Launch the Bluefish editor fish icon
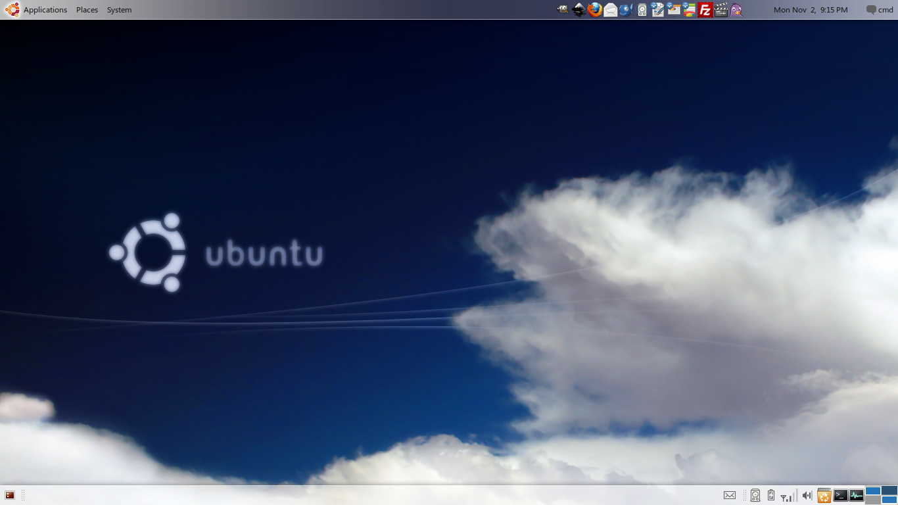The image size is (898, 505). pyautogui.click(x=626, y=10)
